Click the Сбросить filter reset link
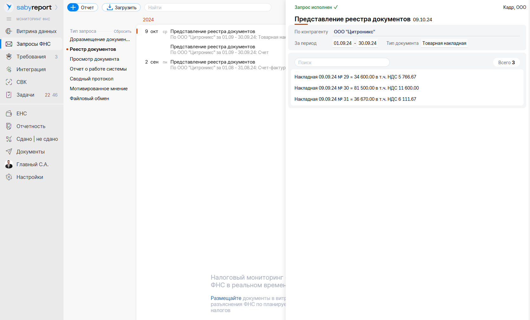Viewport: 530px width, 320px height. (123, 31)
